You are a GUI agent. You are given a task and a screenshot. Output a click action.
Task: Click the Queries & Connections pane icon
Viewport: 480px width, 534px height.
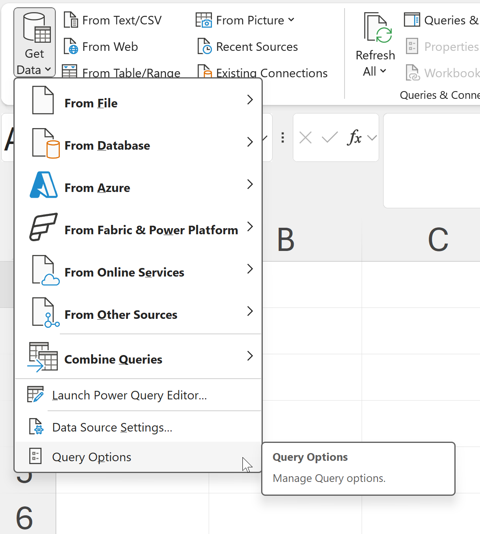[x=412, y=20]
